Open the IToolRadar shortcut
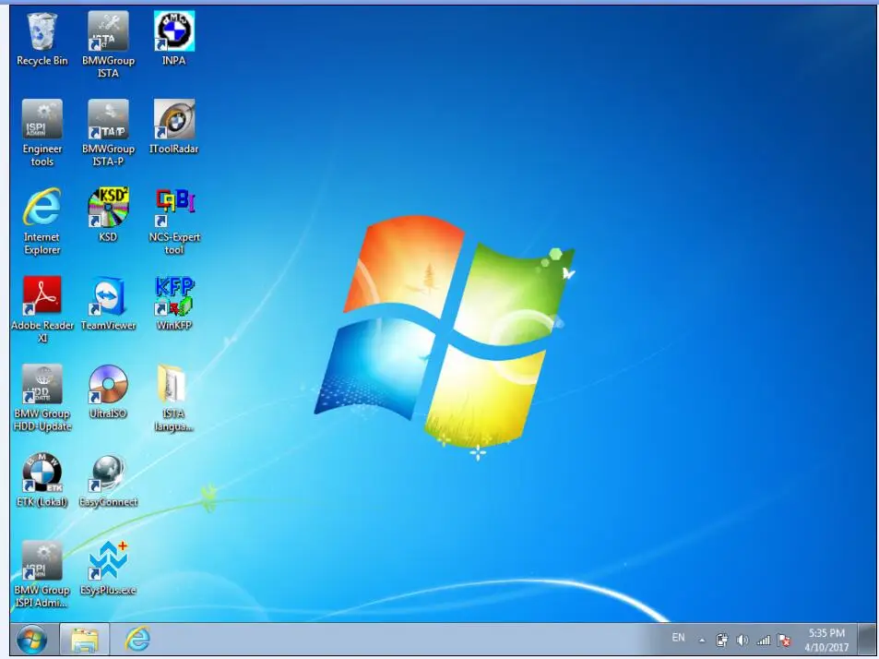879x659 pixels. click(x=174, y=127)
